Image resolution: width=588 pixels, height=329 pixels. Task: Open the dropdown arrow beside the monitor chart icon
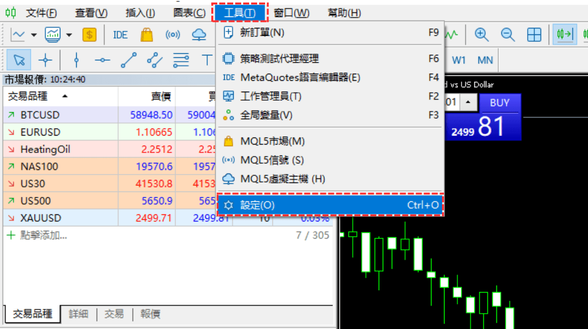[x=69, y=35]
